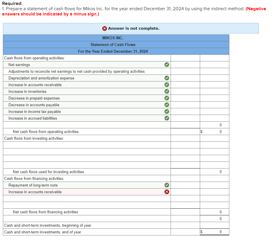
Task: Click the 'Net earnings' row label
Action: tap(19, 65)
